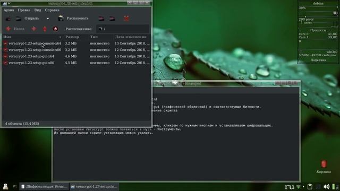
Task: Open the Архив menu
Action: coord(8,10)
